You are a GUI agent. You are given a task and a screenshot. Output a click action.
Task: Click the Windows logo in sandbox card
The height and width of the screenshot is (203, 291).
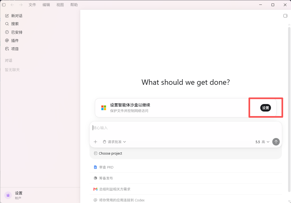pos(104,108)
